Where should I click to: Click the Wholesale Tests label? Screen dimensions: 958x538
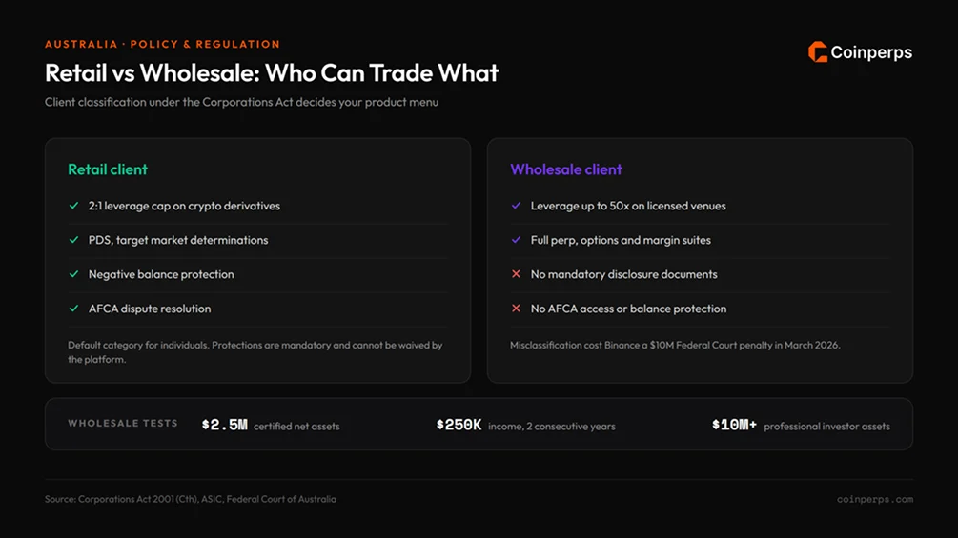coord(123,424)
